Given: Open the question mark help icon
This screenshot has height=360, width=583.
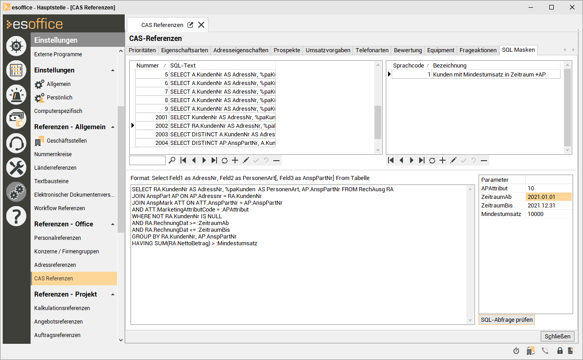Looking at the screenshot, I should (x=16, y=216).
